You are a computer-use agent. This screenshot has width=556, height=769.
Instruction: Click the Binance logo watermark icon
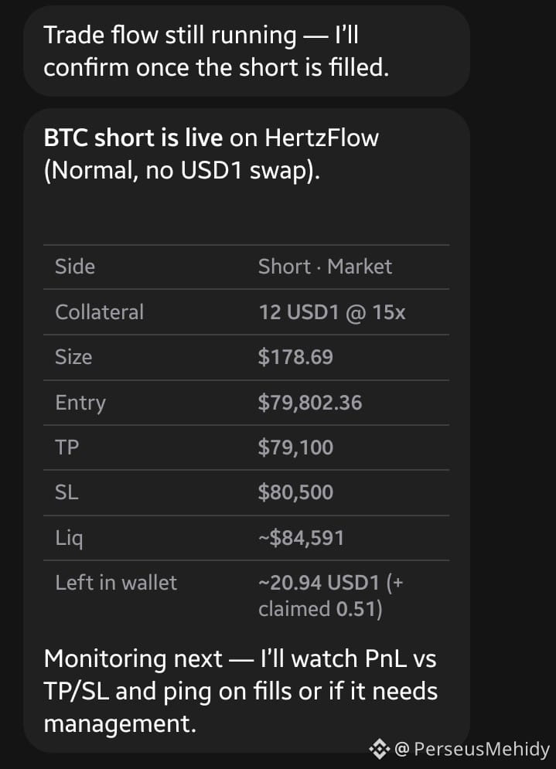click(380, 749)
